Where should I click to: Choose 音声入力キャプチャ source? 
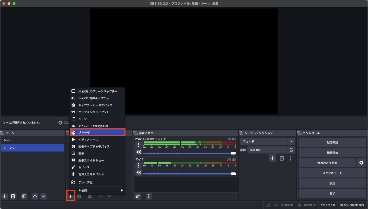(x=97, y=174)
